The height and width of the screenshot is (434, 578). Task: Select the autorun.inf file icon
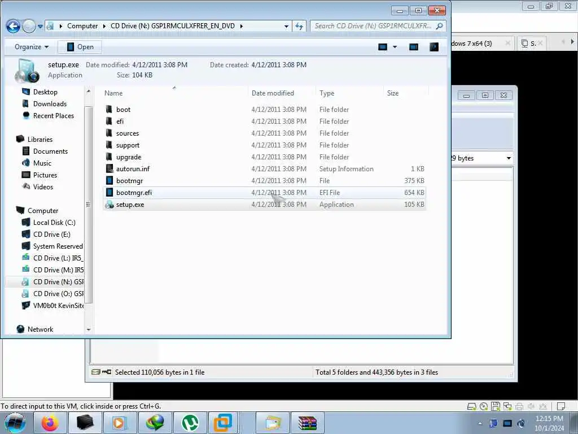109,169
